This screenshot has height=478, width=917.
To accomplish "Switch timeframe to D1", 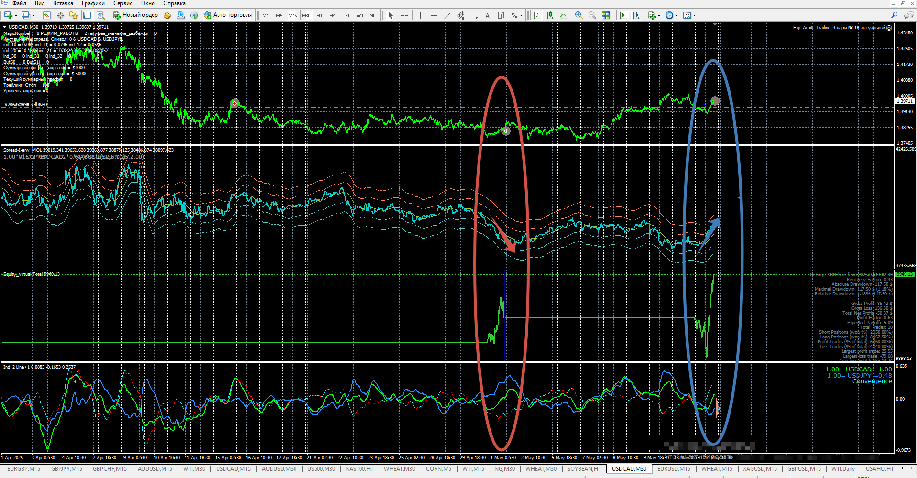I will [346, 15].
